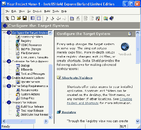Open the Help menu

tap(64, 11)
